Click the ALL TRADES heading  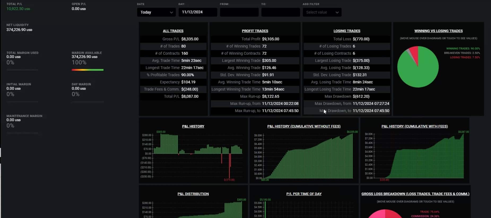point(173,31)
